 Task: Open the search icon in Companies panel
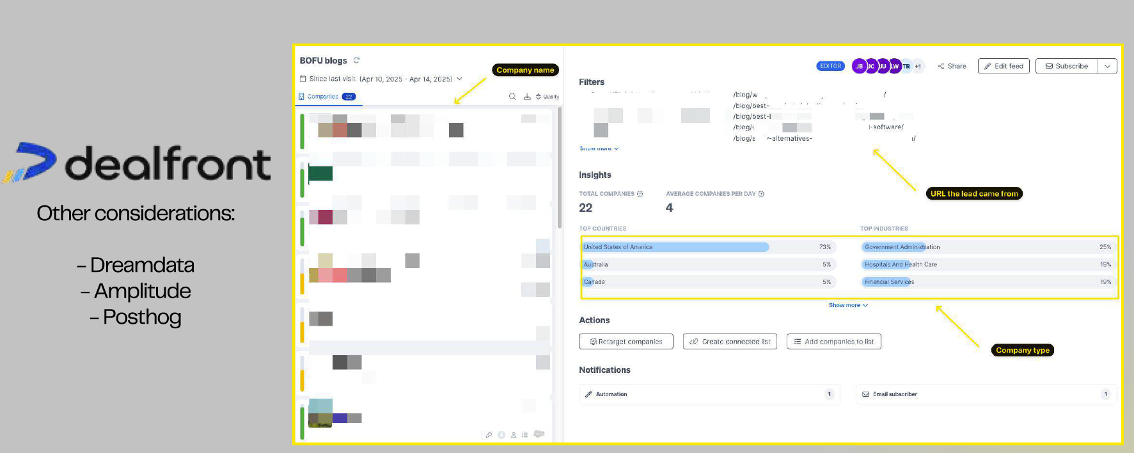coord(512,97)
